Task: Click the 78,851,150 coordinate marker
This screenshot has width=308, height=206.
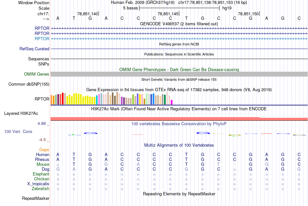Action: 248,14
